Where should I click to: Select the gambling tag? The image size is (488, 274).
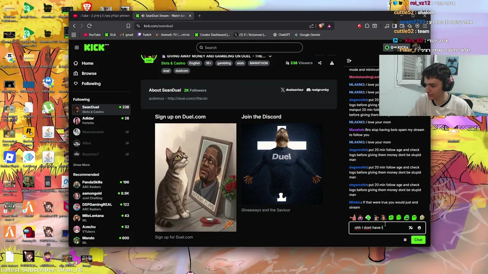point(224,63)
